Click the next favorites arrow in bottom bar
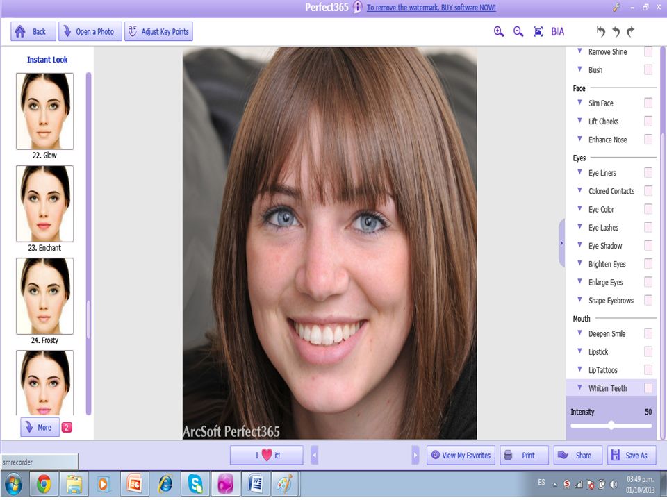667x500 pixels. coord(415,456)
